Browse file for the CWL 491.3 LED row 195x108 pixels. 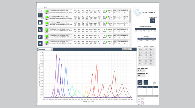pos(47,44)
